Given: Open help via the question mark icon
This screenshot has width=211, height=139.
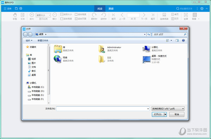Looking at the screenshot, I should 183,40.
